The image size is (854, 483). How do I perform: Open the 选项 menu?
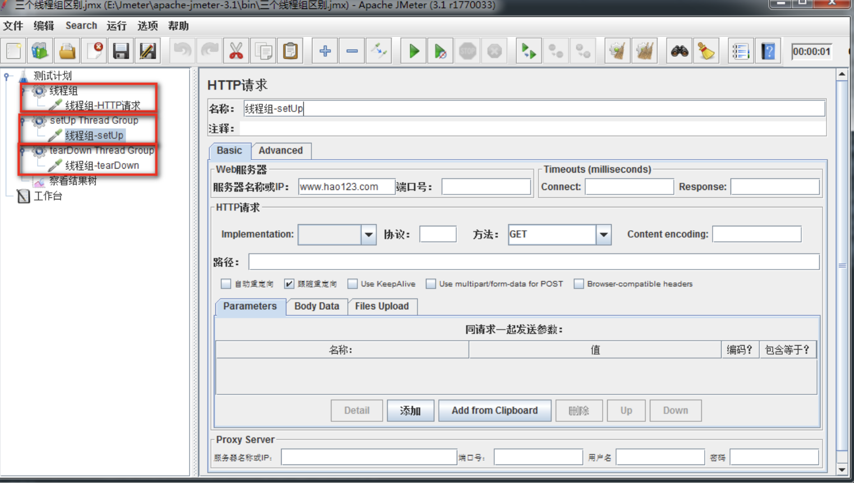click(x=148, y=26)
